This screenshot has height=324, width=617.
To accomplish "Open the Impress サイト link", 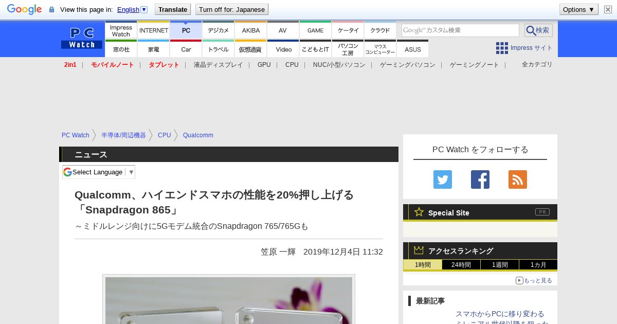I will tap(531, 48).
